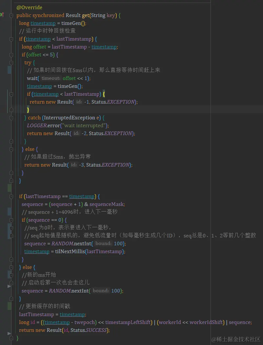Viewport: 263px width, 345px height.
Task: Click 'InterruptedException' in the catch clause
Action: [70, 118]
